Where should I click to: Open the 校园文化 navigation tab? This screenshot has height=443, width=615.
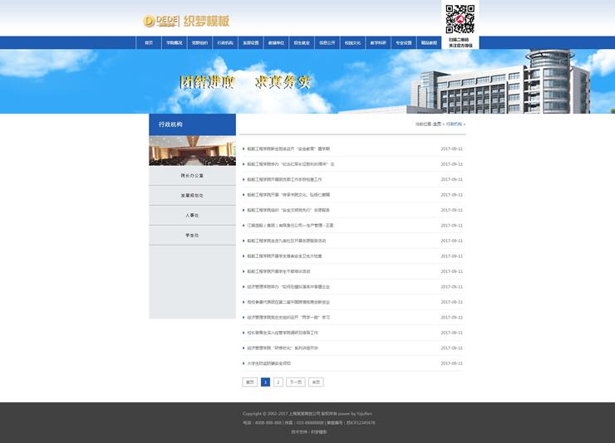352,42
